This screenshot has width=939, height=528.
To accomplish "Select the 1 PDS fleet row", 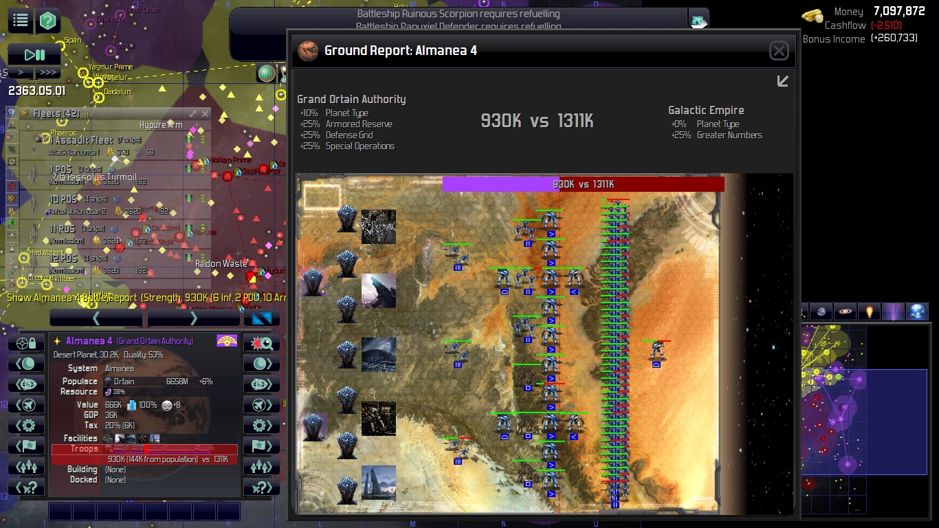I will point(115,175).
